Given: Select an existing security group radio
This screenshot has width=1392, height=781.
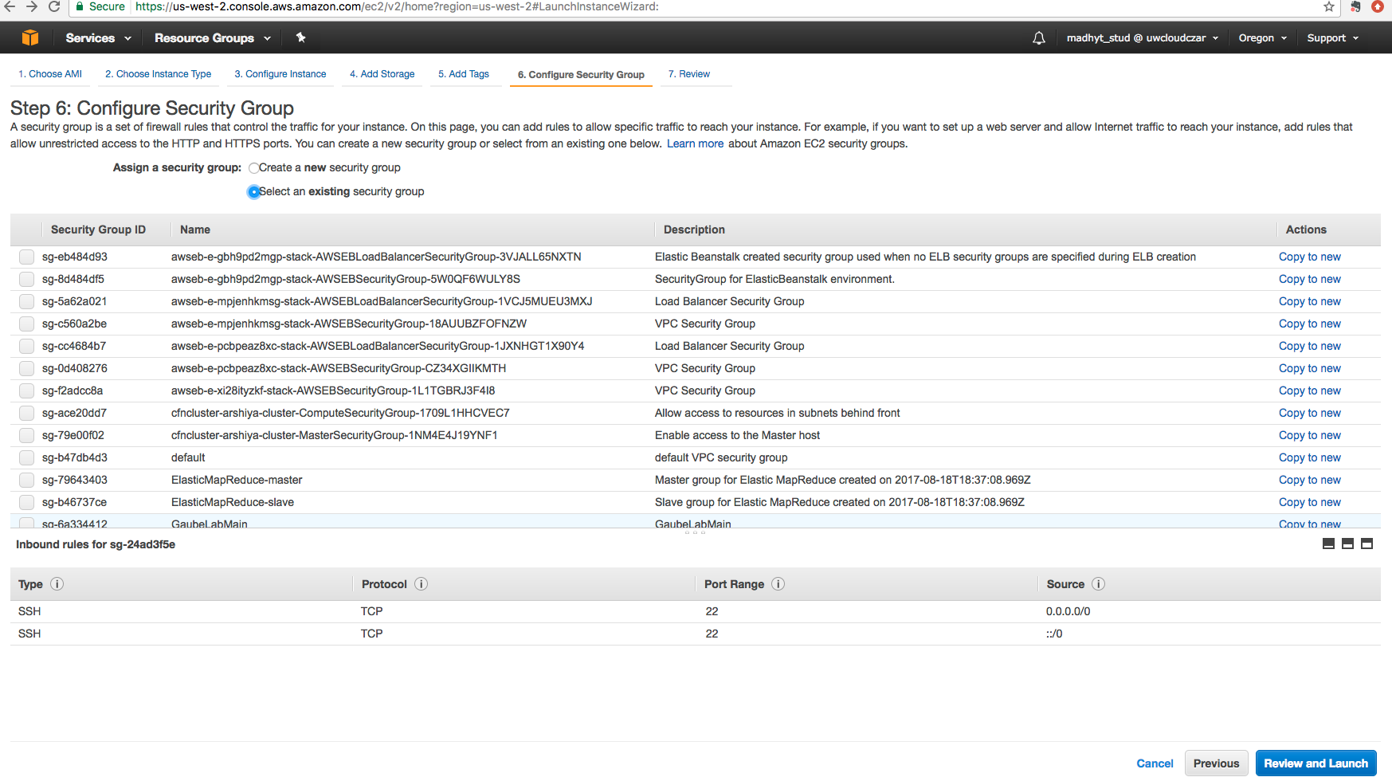Looking at the screenshot, I should coord(253,192).
